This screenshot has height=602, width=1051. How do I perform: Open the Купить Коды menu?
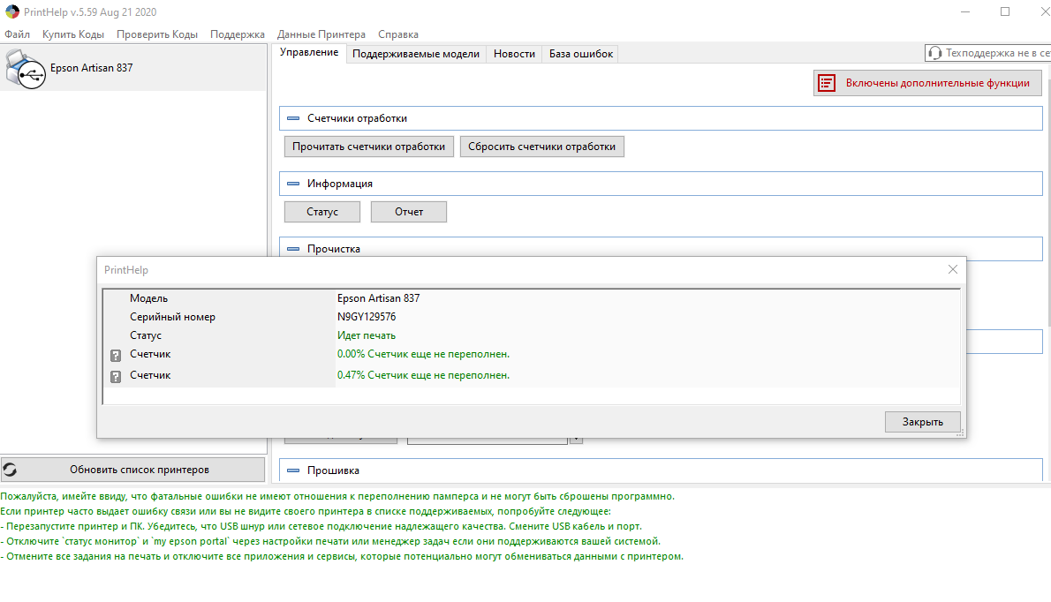pyautogui.click(x=73, y=34)
